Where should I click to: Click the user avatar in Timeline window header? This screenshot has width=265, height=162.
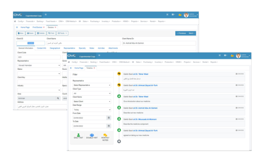point(238,56)
